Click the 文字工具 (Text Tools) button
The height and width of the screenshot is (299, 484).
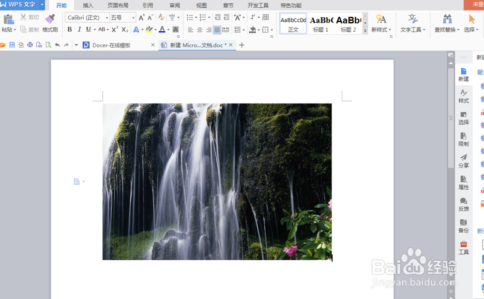[x=413, y=23]
